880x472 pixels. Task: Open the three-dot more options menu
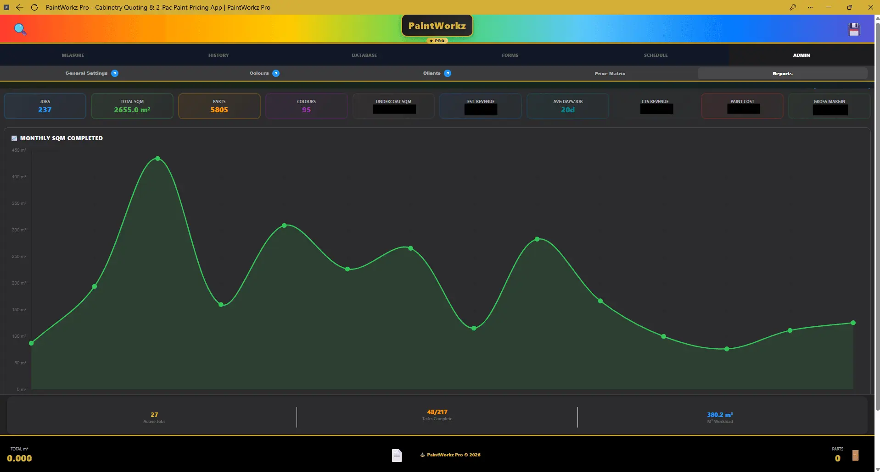coord(810,7)
